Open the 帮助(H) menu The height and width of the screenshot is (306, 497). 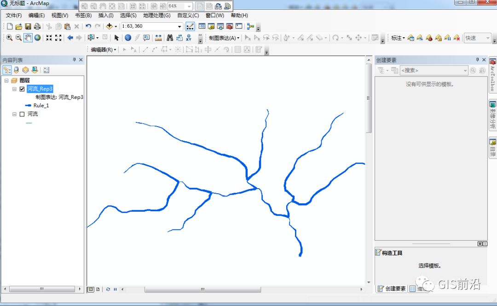239,15
